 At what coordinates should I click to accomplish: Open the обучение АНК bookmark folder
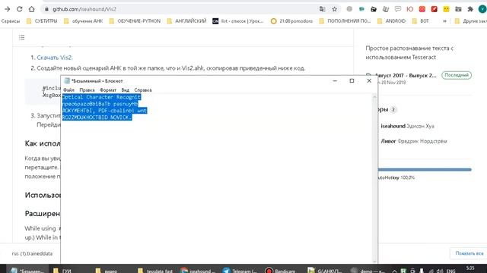click(x=83, y=21)
